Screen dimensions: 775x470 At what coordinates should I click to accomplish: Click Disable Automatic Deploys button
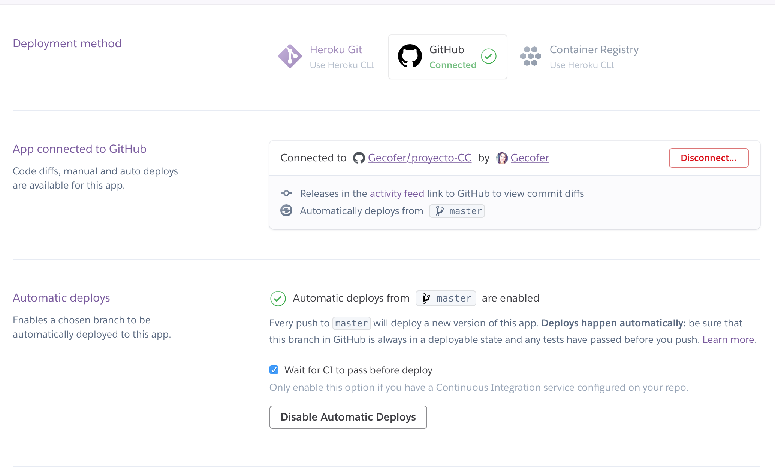(x=348, y=417)
